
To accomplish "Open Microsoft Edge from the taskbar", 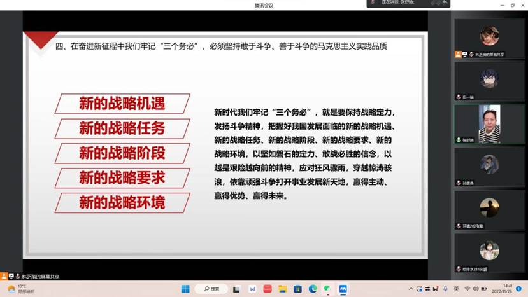I will pos(313,289).
